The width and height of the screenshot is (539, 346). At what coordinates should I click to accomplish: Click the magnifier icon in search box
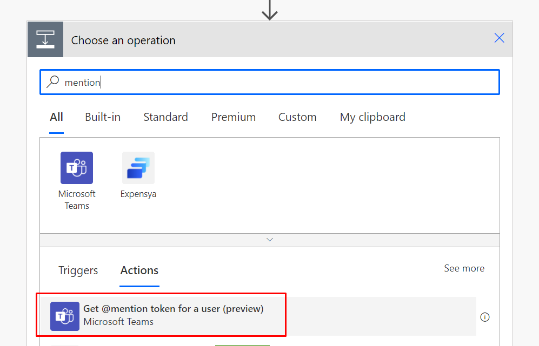coord(53,82)
